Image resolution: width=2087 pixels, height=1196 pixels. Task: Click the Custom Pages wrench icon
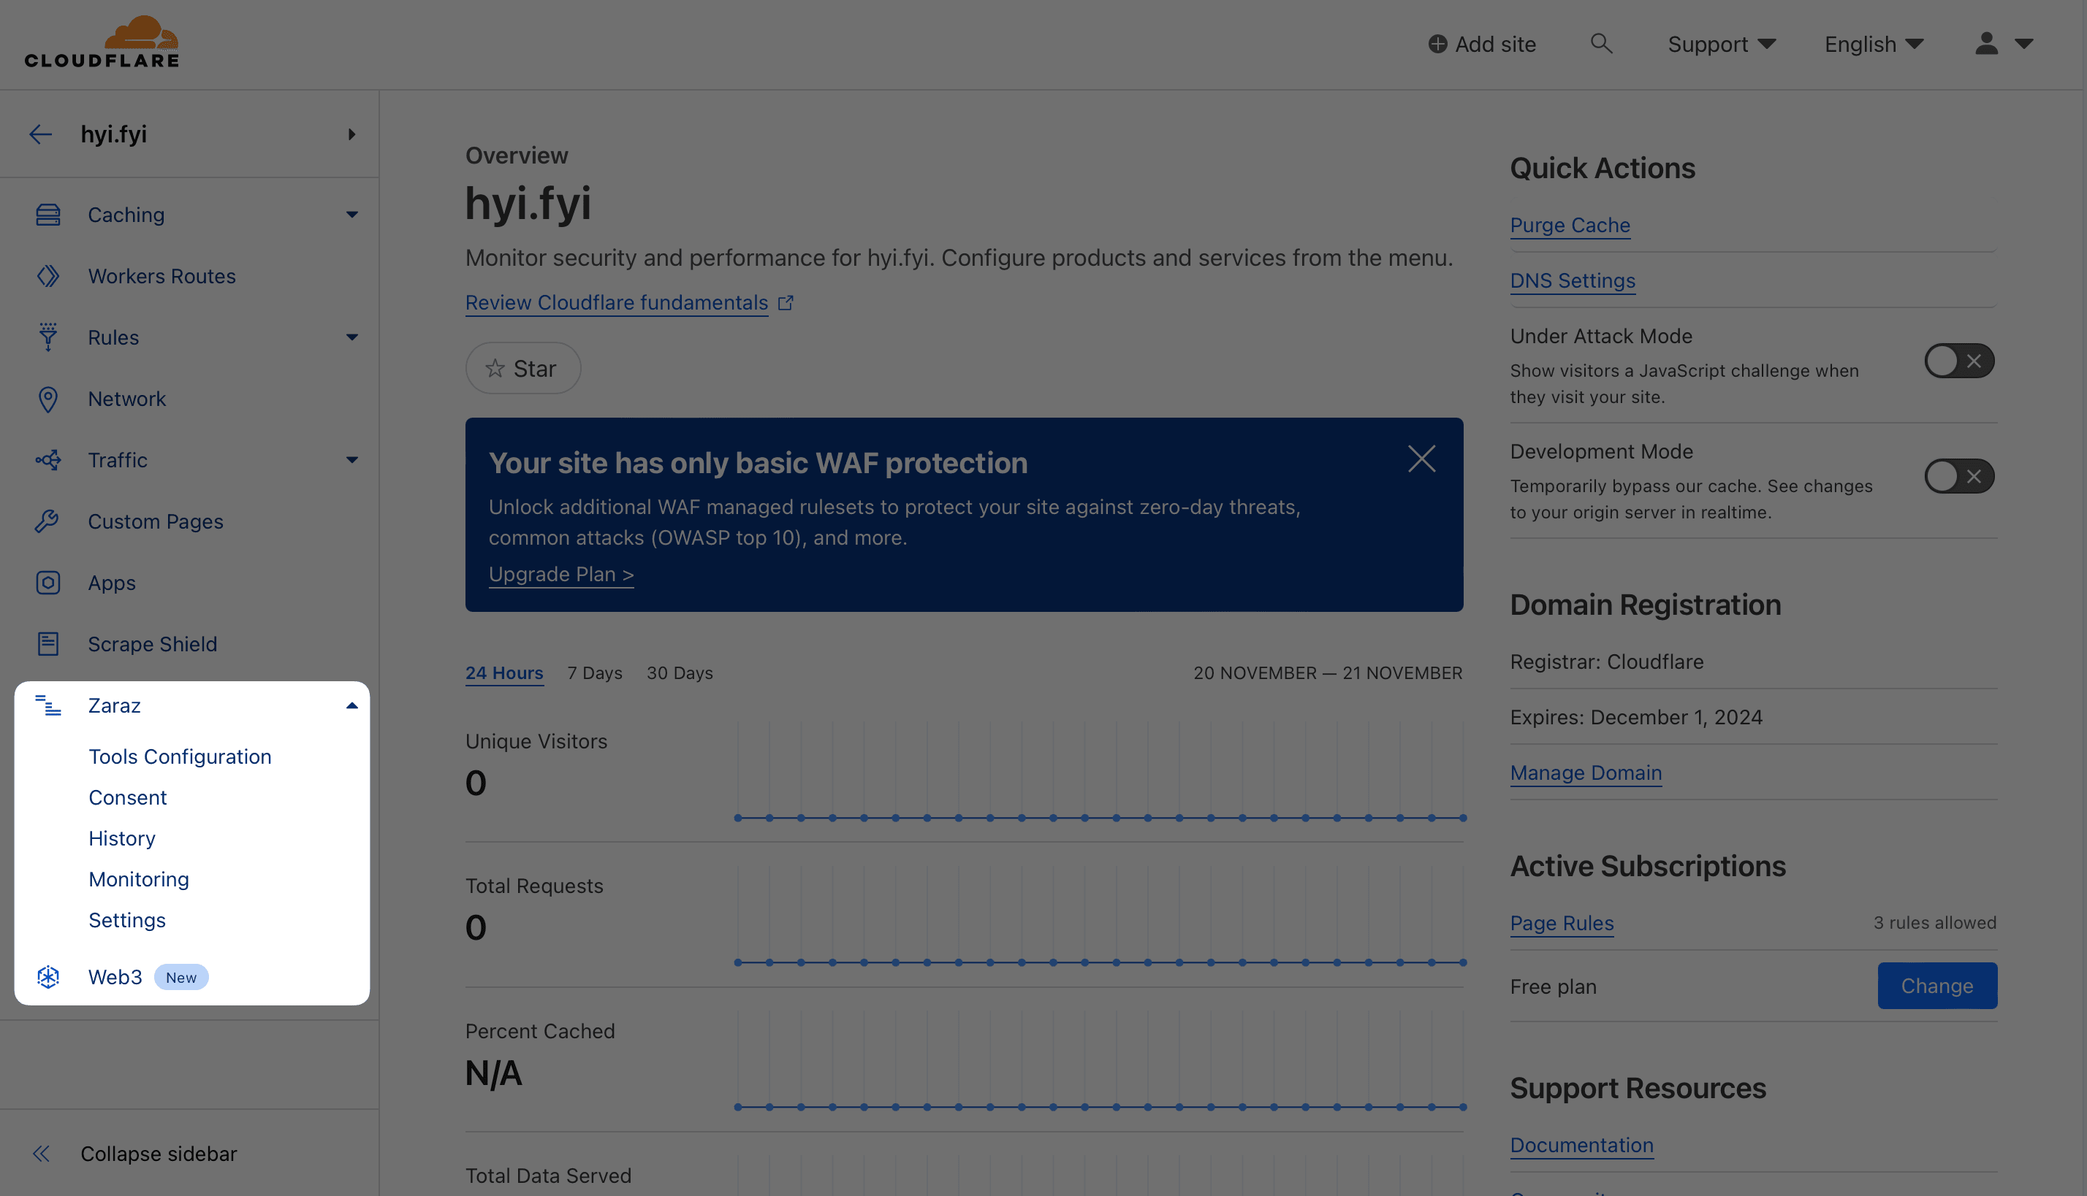point(47,521)
